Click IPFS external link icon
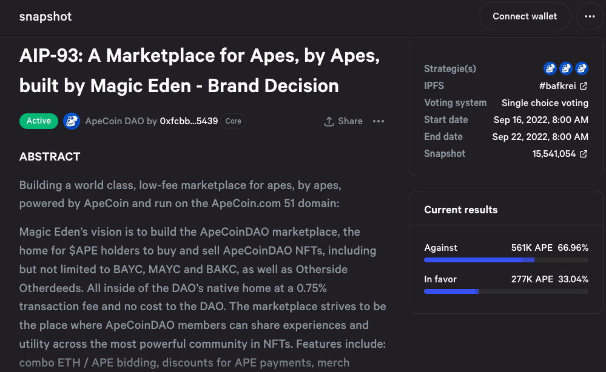The width and height of the screenshot is (606, 372). point(584,86)
